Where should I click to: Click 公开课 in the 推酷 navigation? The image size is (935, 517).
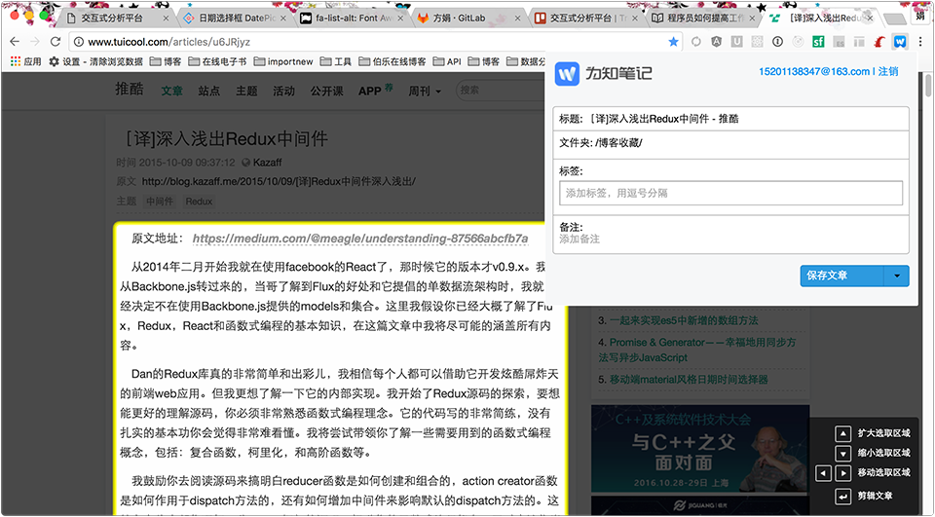coord(327,92)
